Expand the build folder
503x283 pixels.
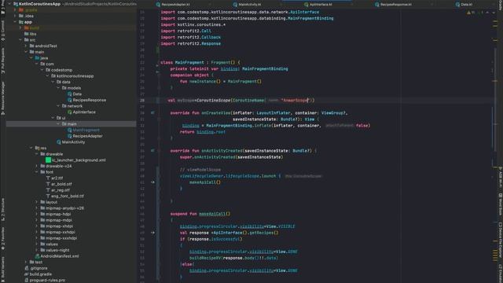[x=20, y=28]
